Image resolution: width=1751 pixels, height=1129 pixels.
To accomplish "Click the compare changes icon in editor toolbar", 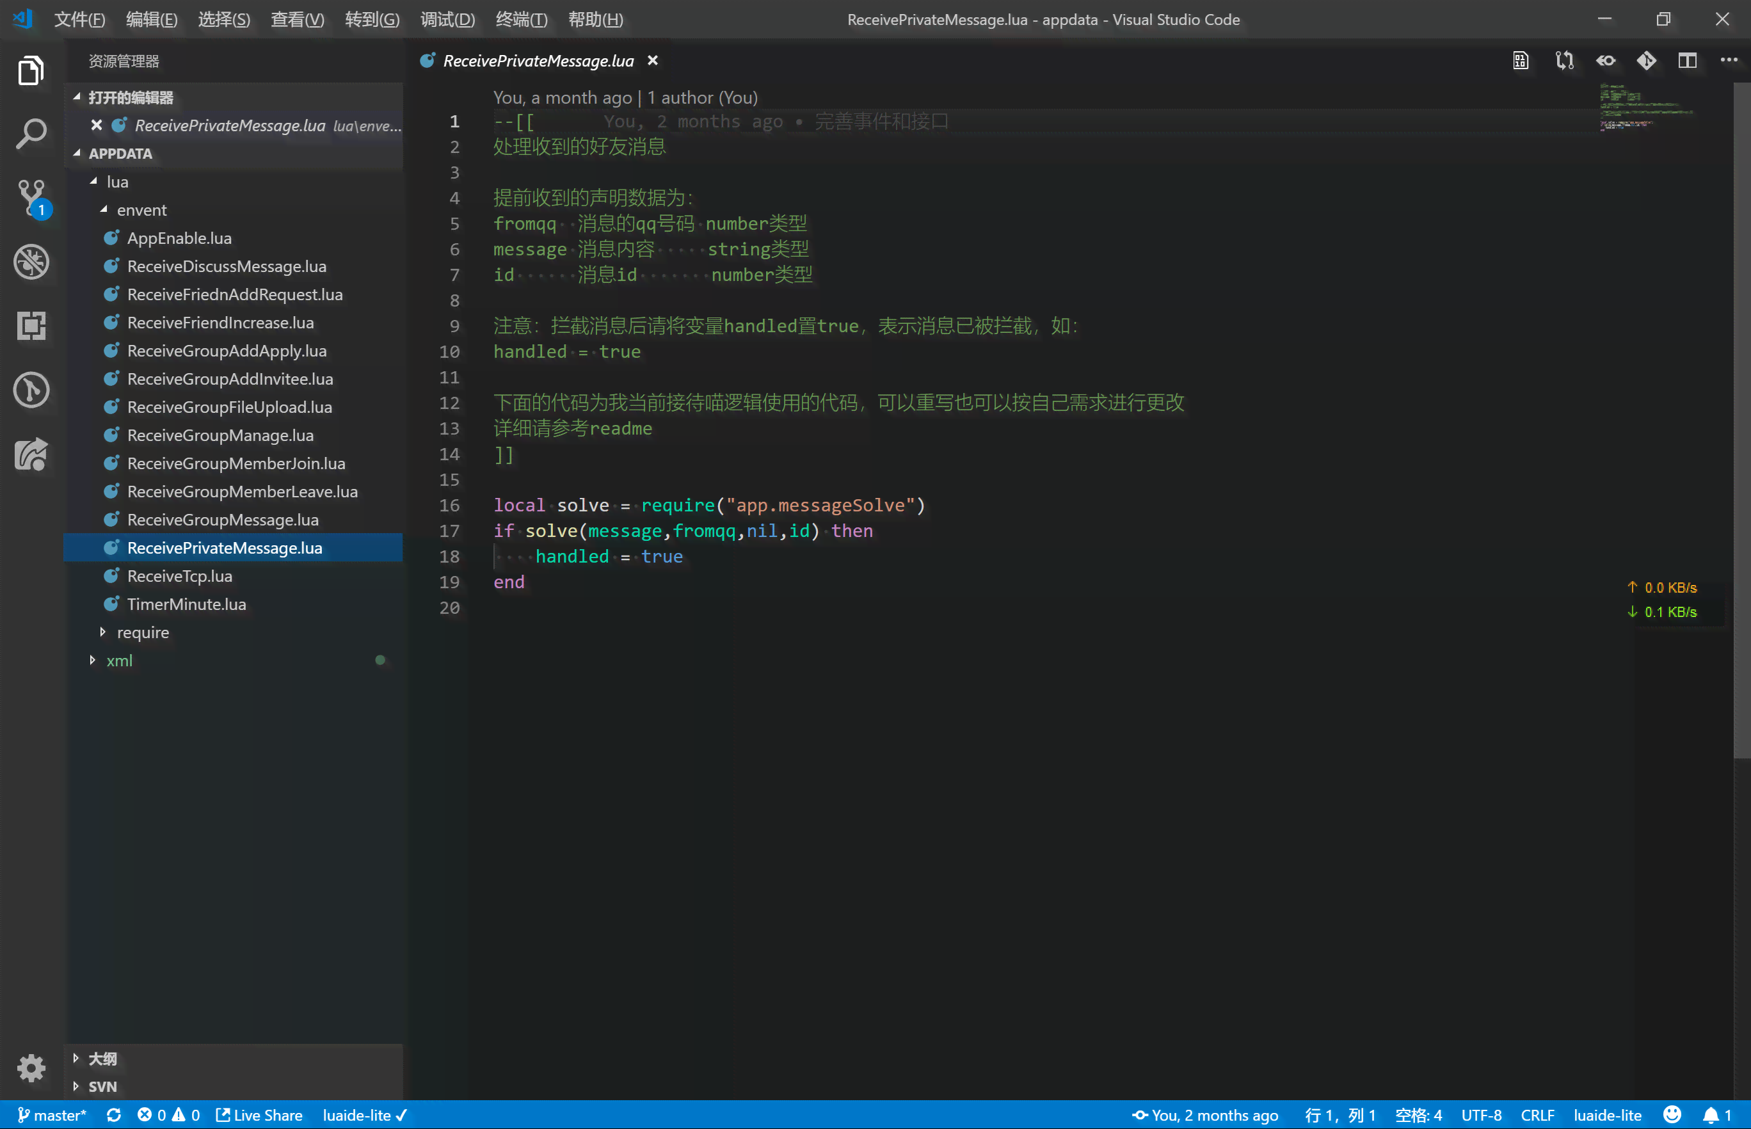I will pos(1564,61).
